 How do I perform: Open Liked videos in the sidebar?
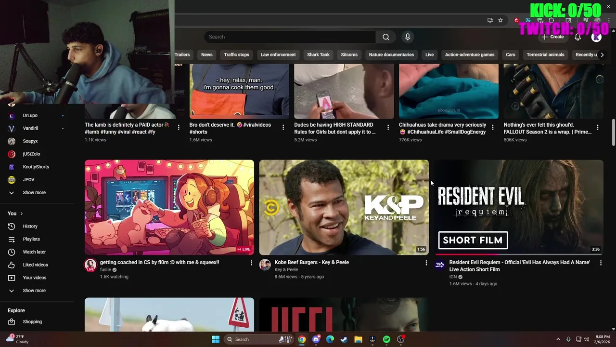(x=35, y=265)
